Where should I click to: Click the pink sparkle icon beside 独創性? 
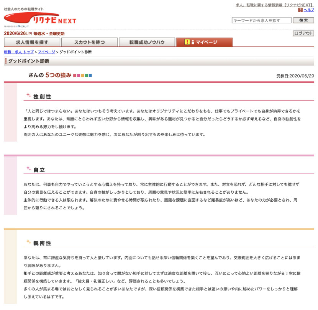[x=28, y=95]
